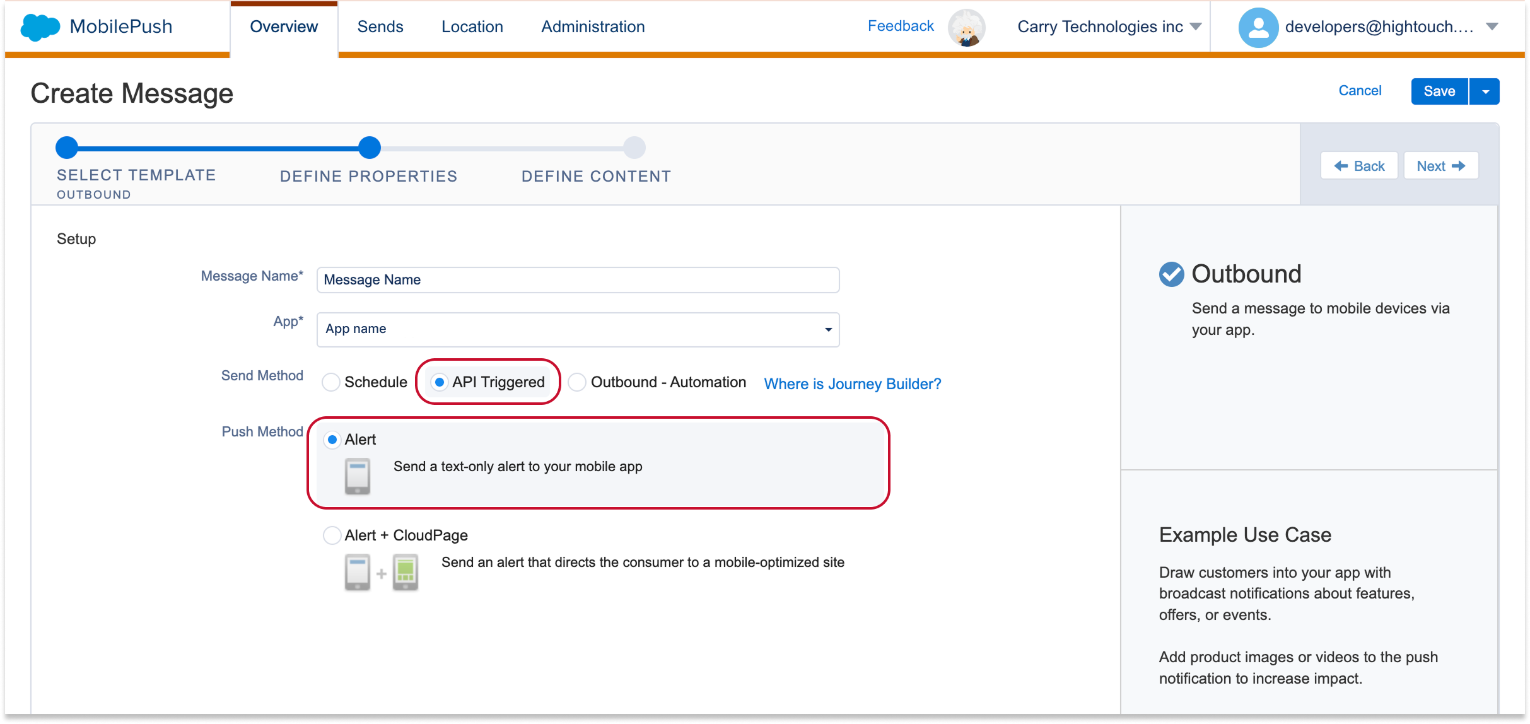Screen dimensions: 1530x724
Task: Switch to the Sends tab
Action: coord(380,27)
